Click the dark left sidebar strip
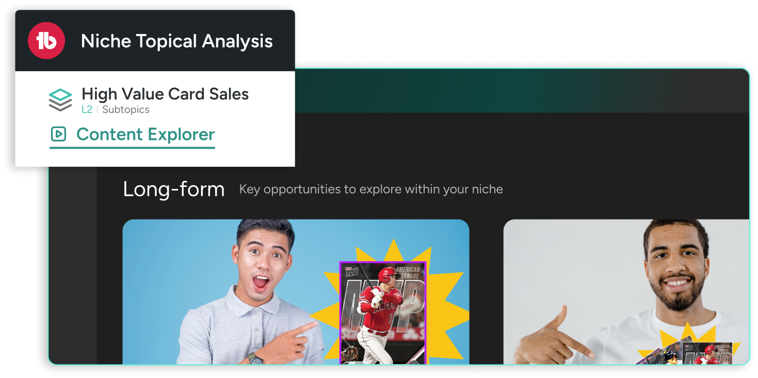Image resolution: width=758 pixels, height=378 pixels. (73, 265)
